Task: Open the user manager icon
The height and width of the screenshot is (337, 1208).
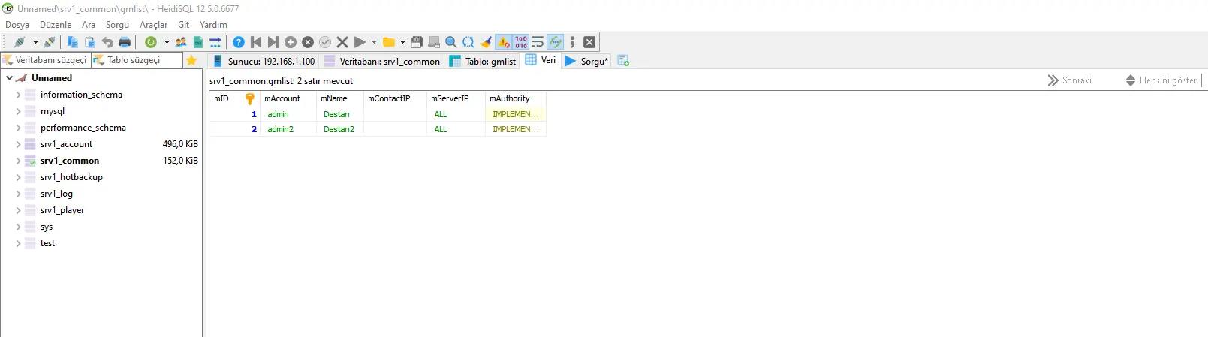Action: [181, 42]
